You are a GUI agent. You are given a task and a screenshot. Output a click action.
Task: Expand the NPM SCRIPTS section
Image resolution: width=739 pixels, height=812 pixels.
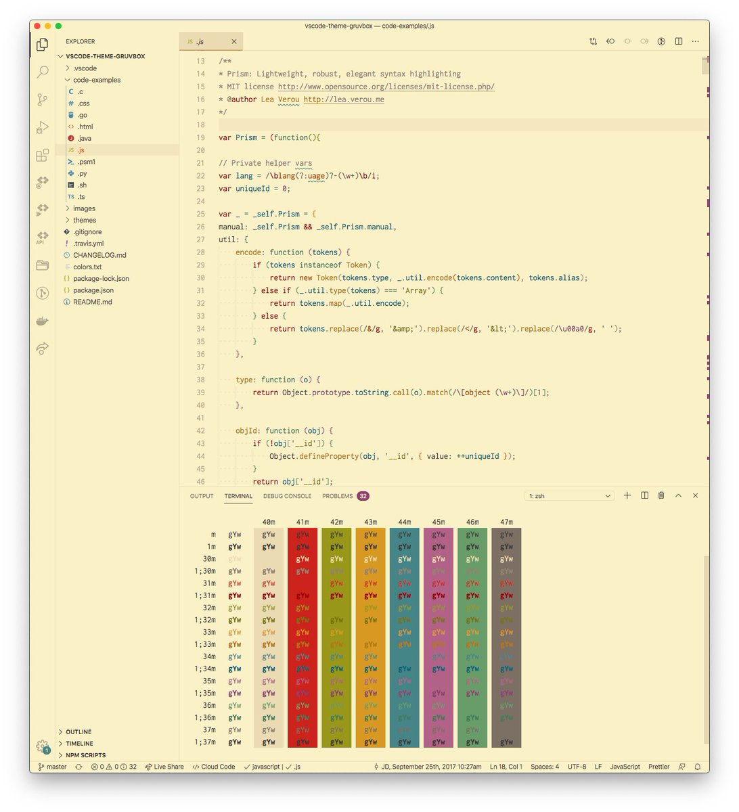[x=117, y=754]
